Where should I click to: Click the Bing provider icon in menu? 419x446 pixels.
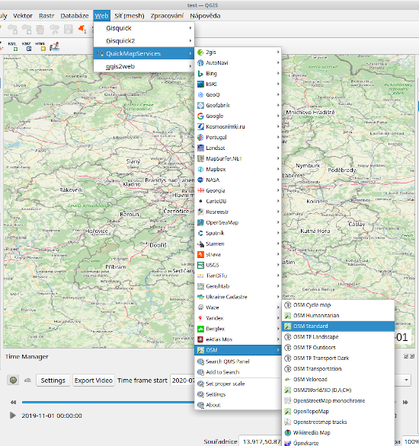[200, 73]
